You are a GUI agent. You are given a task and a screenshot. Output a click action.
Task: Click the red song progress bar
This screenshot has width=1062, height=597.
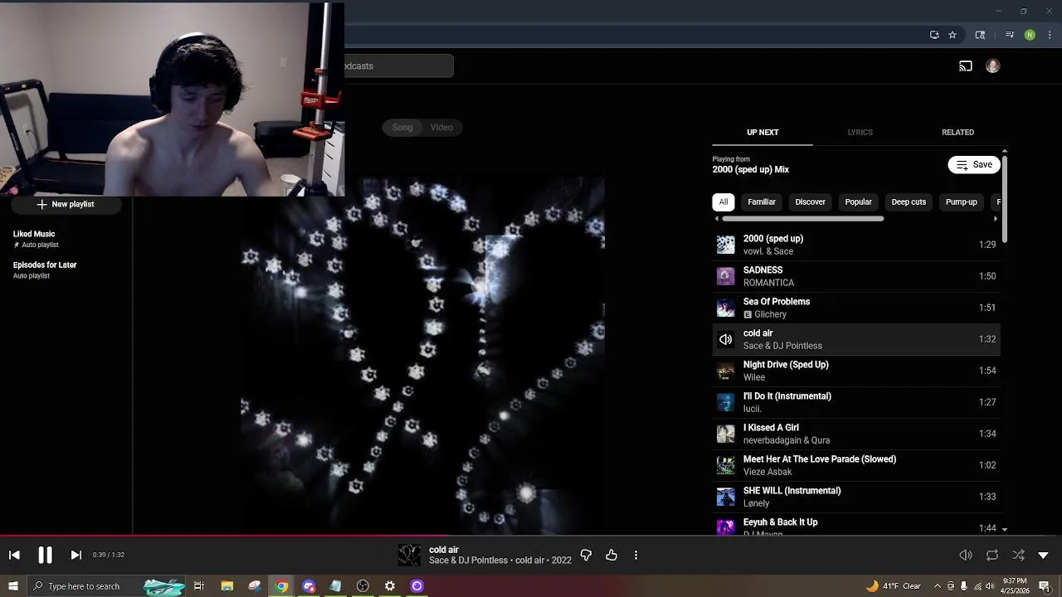point(224,536)
